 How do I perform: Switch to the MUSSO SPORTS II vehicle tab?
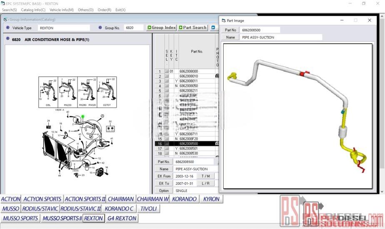pyautogui.click(x=62, y=218)
